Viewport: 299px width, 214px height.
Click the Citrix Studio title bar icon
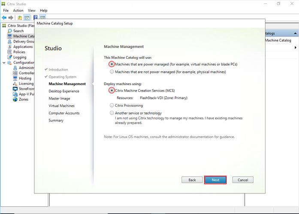point(3,4)
